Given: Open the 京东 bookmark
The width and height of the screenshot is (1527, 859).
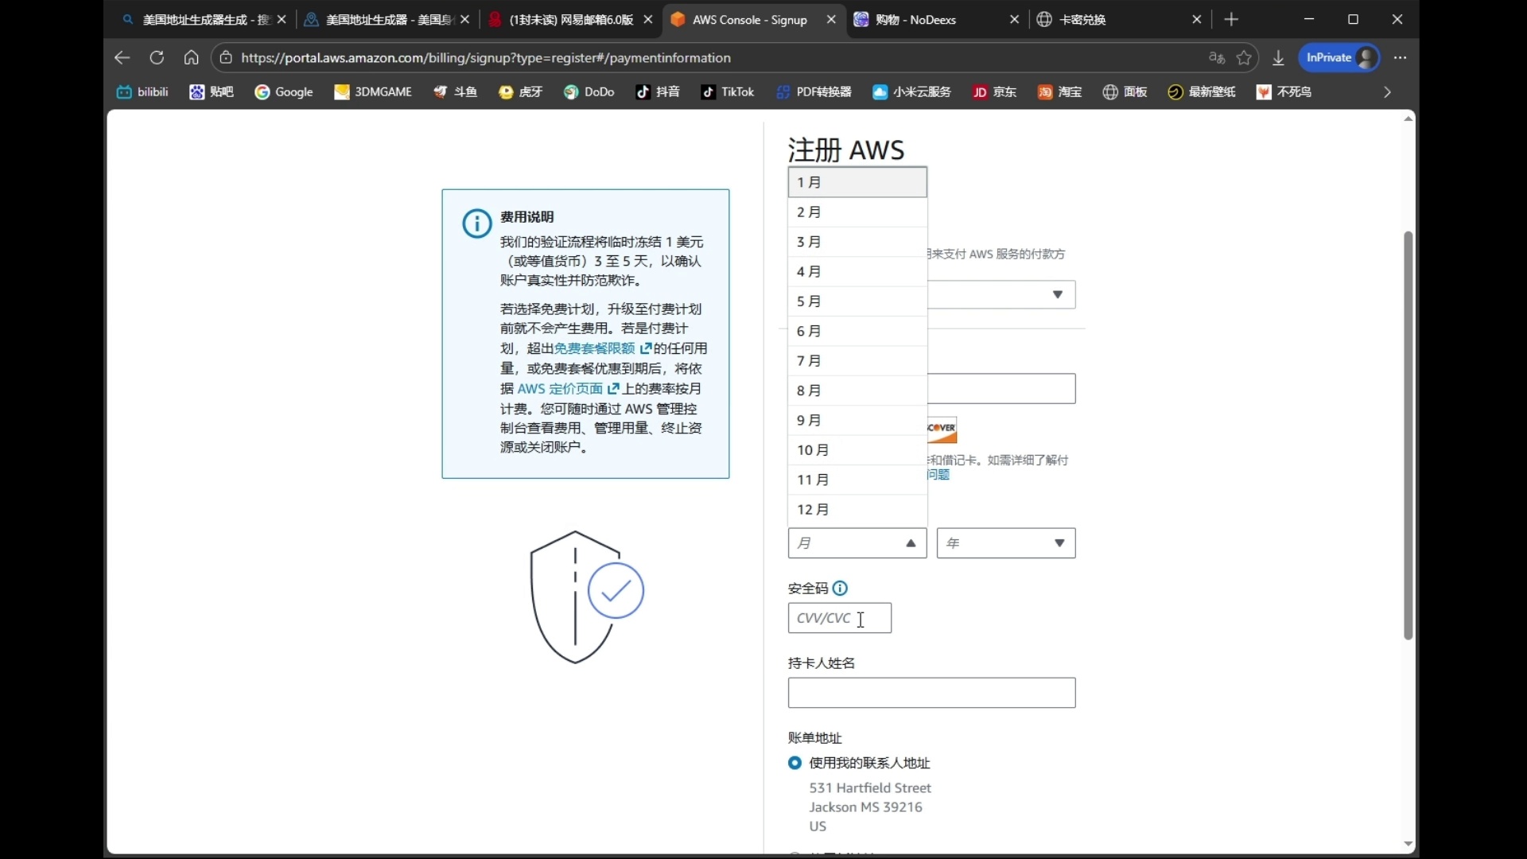Looking at the screenshot, I should point(994,91).
